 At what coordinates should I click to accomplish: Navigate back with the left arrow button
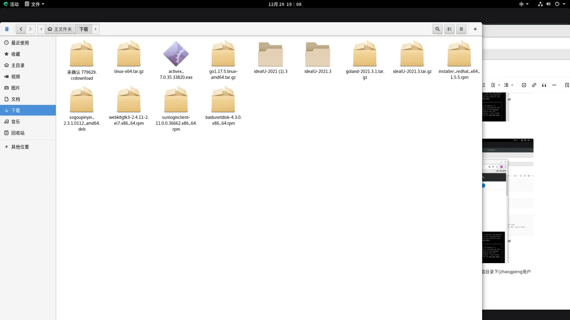tap(20, 29)
